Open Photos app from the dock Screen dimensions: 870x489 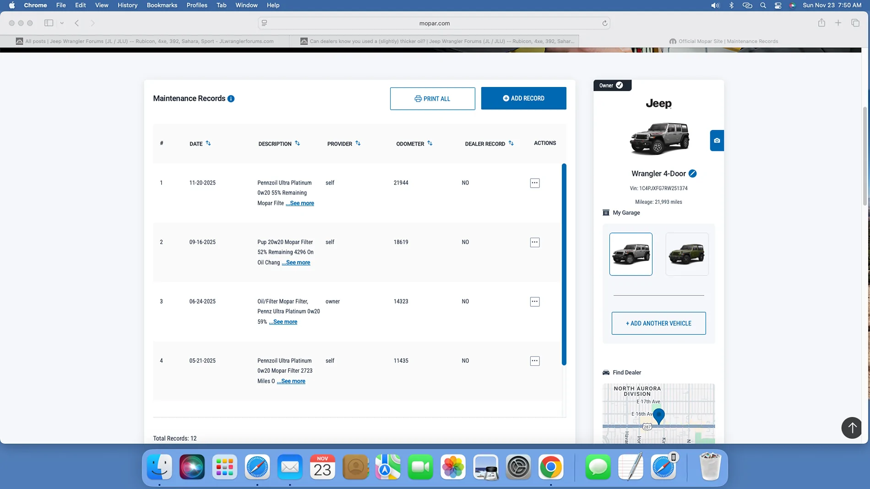click(453, 467)
